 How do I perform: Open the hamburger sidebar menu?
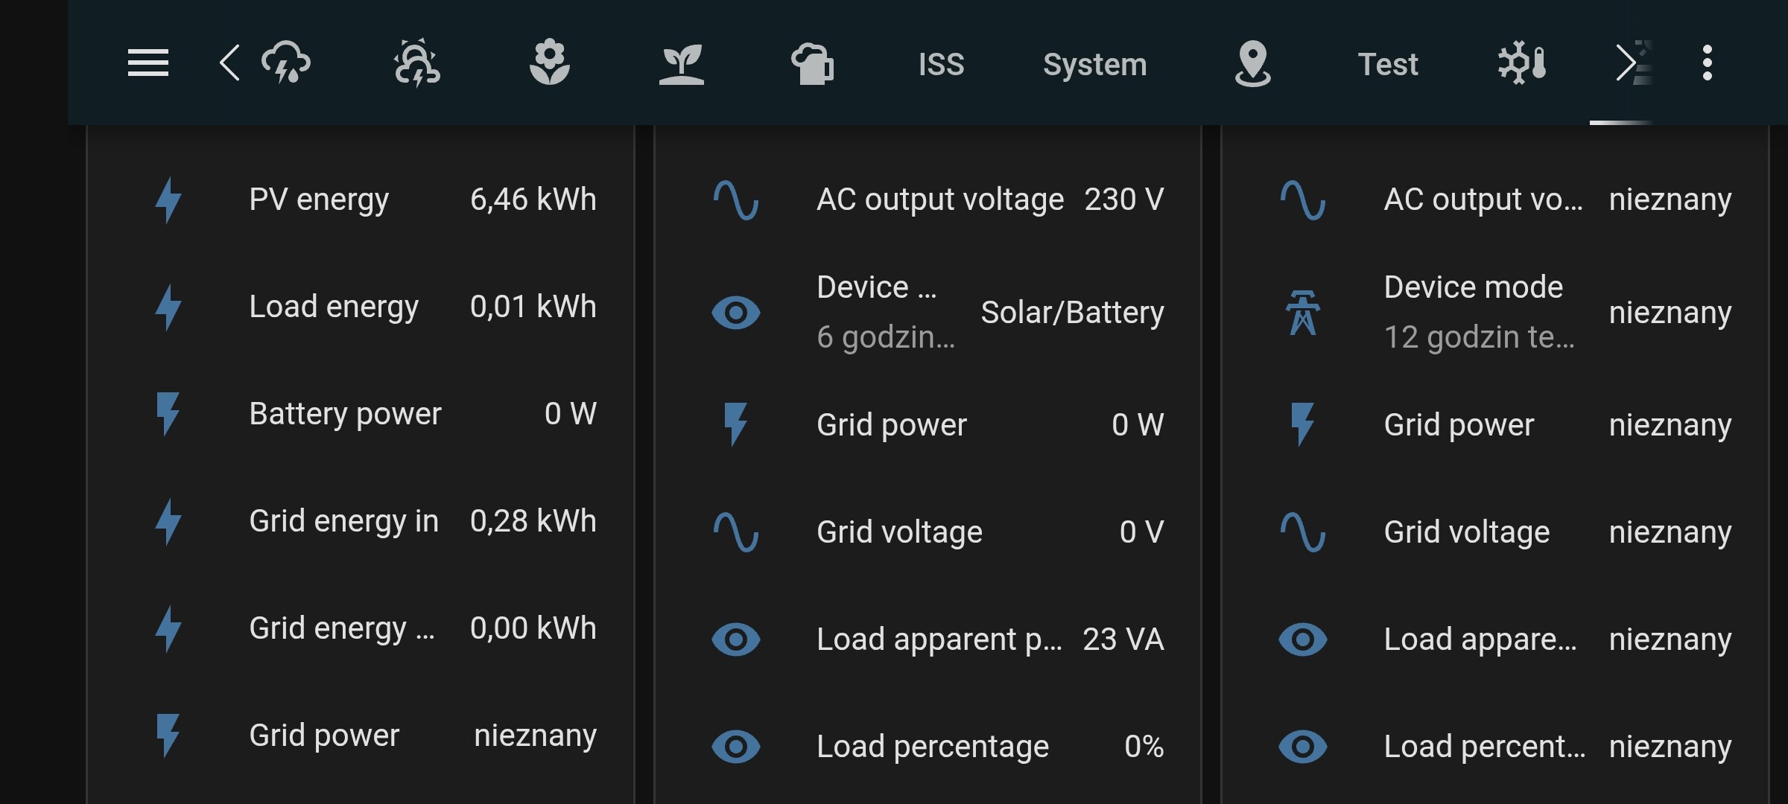click(148, 63)
